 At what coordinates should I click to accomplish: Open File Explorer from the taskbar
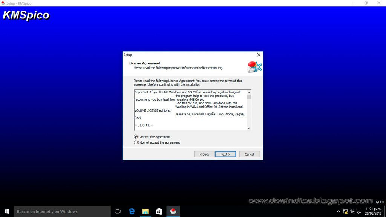[146, 211]
